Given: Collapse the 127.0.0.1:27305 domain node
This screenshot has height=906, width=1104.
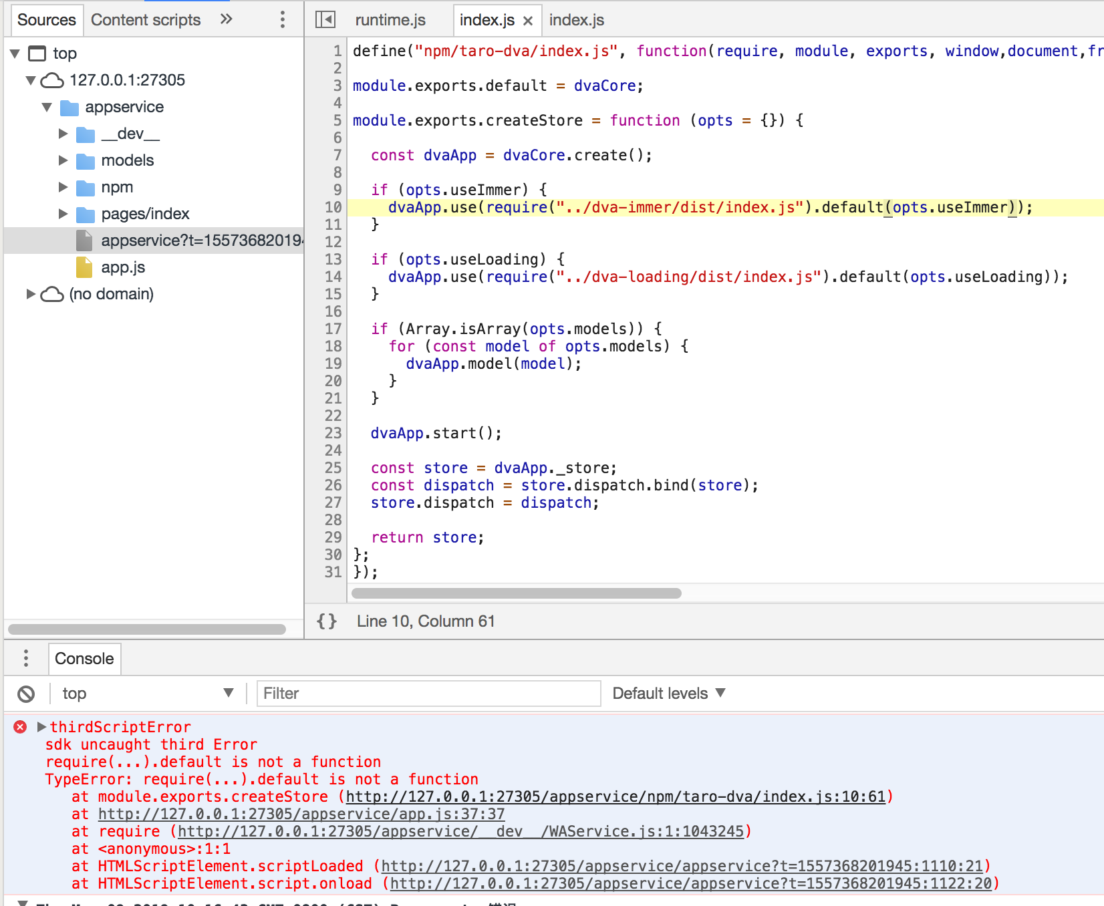Looking at the screenshot, I should (x=31, y=80).
